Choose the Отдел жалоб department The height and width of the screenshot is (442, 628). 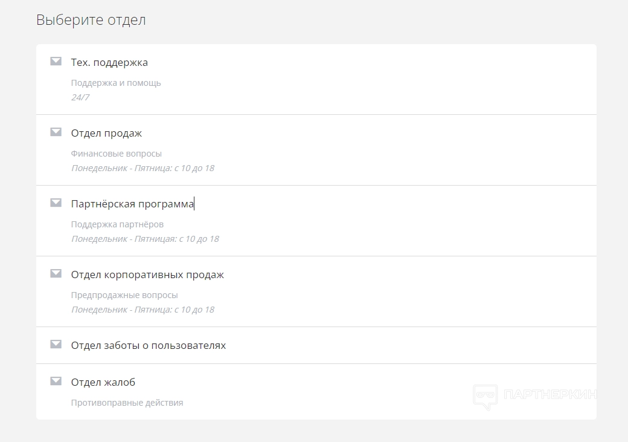[x=103, y=382]
